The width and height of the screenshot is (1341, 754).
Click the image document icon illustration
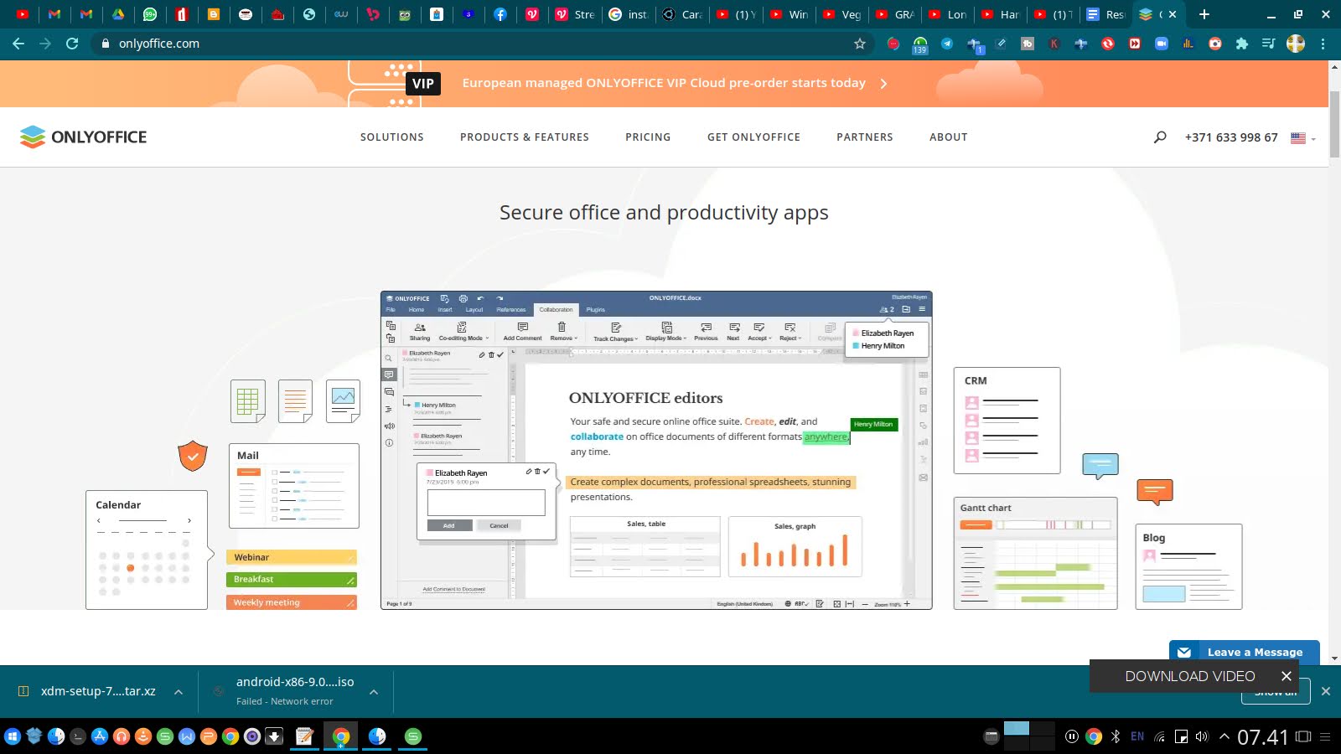[x=343, y=401]
